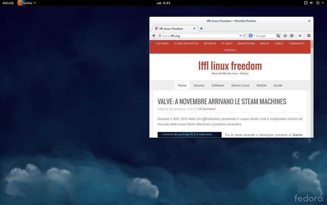Select the Guide navigation tab
Image resolution: width=327 pixels, height=205 pixels.
[278, 85]
